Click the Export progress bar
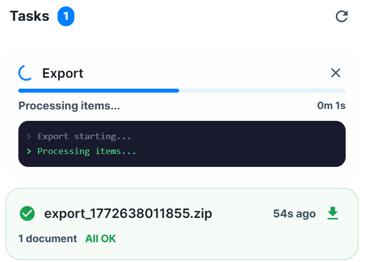This screenshot has width=367, height=262. (x=182, y=91)
